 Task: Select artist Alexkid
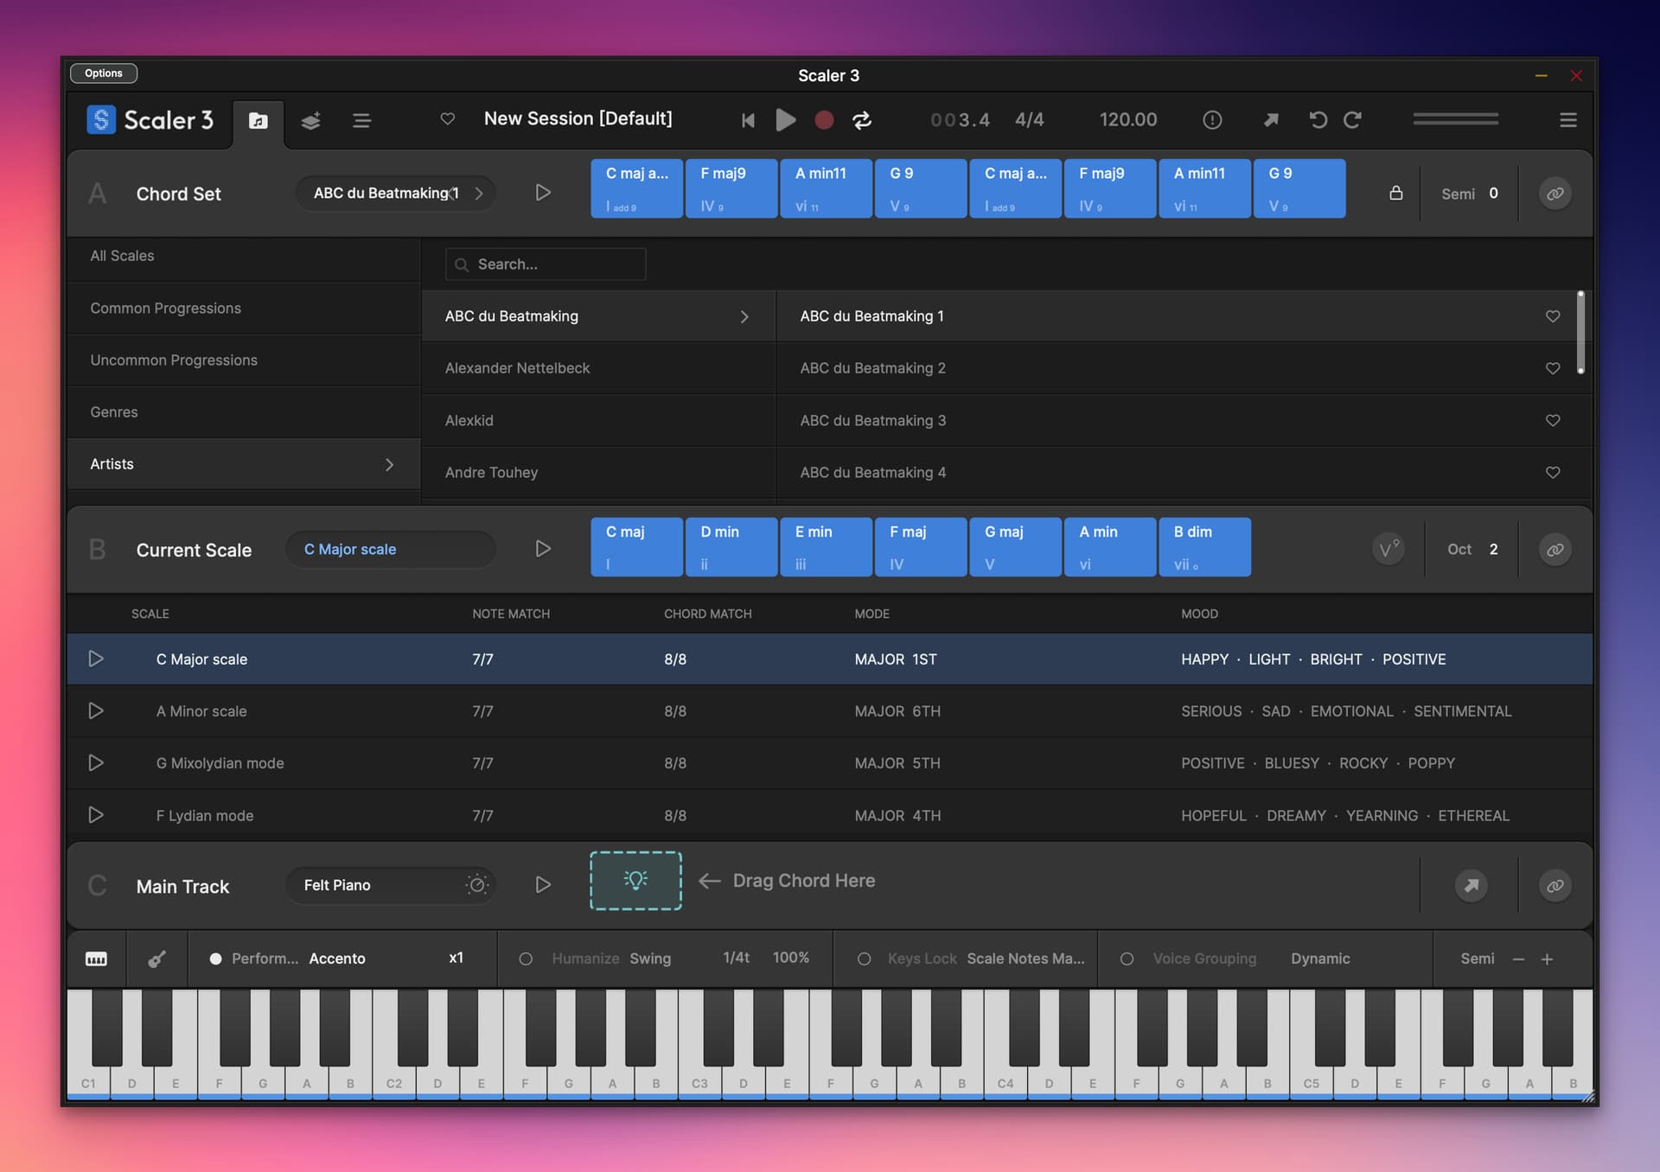[x=598, y=421]
